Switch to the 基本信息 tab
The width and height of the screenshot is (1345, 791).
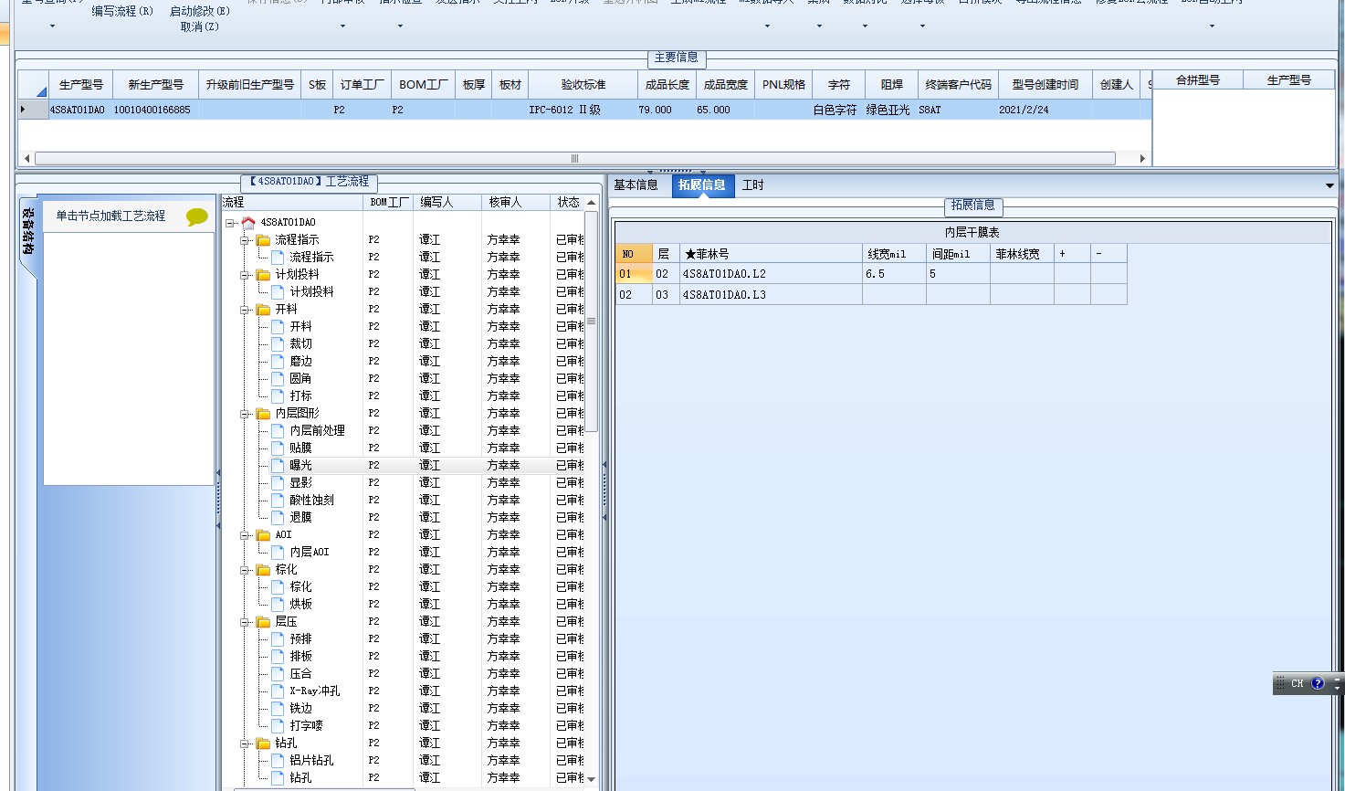(x=636, y=185)
